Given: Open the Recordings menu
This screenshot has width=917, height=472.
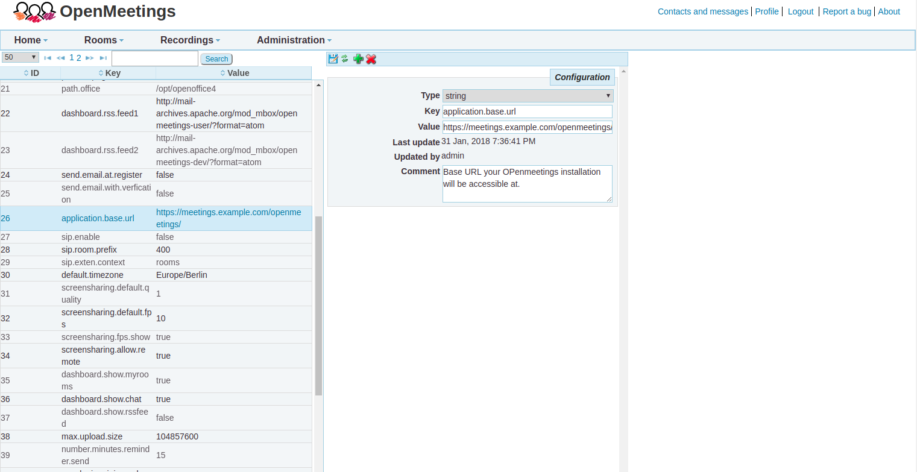Looking at the screenshot, I should pos(190,40).
